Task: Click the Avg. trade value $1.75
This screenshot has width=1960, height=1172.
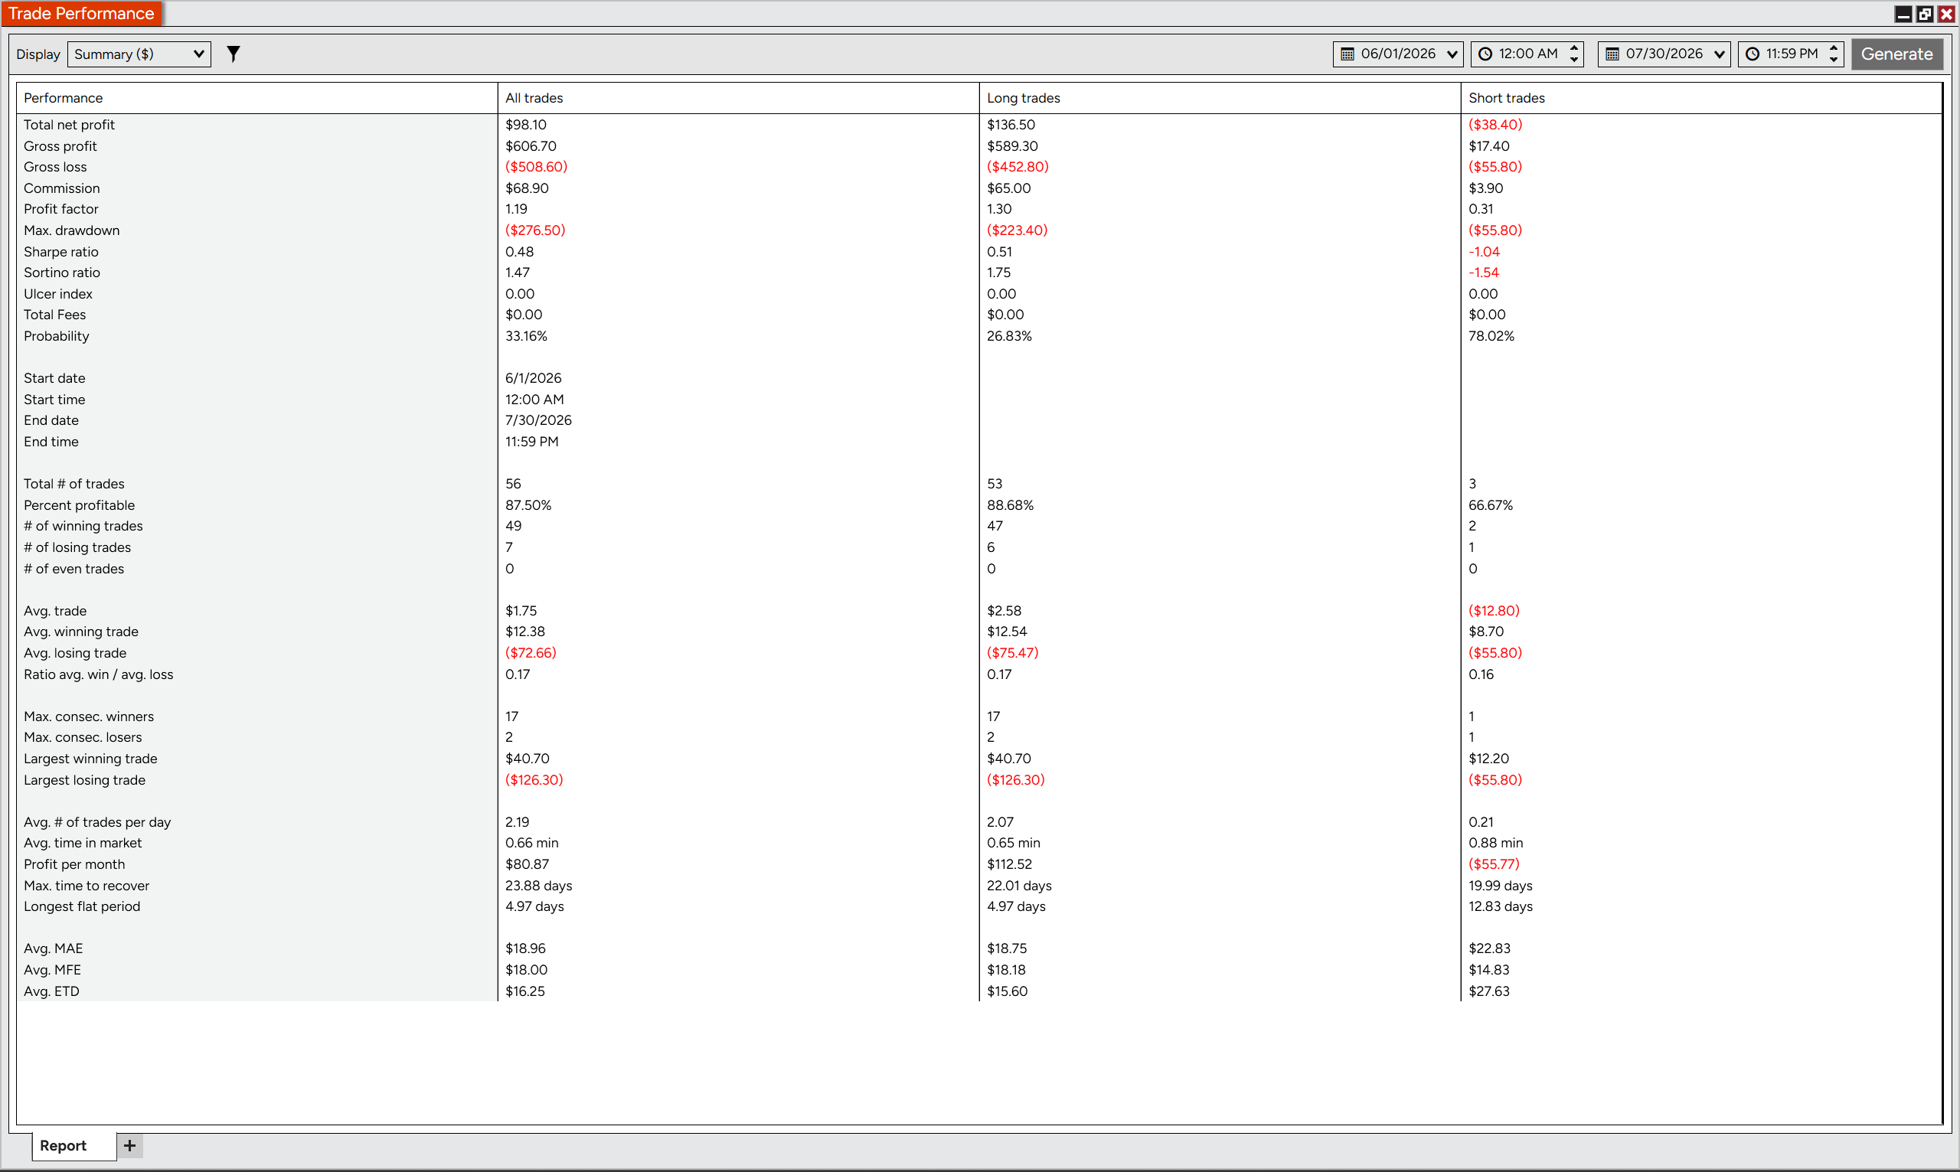Action: click(x=521, y=610)
